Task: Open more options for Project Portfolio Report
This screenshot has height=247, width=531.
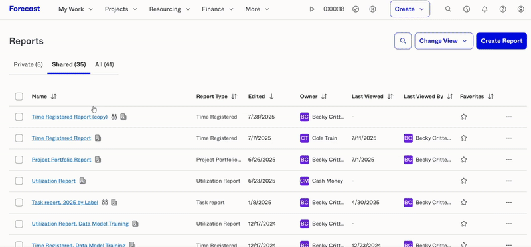Action: [509, 160]
